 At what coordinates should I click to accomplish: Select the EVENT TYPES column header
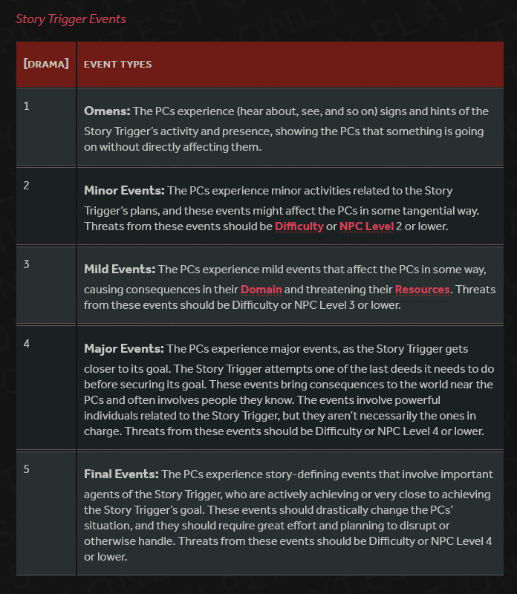pyautogui.click(x=290, y=65)
